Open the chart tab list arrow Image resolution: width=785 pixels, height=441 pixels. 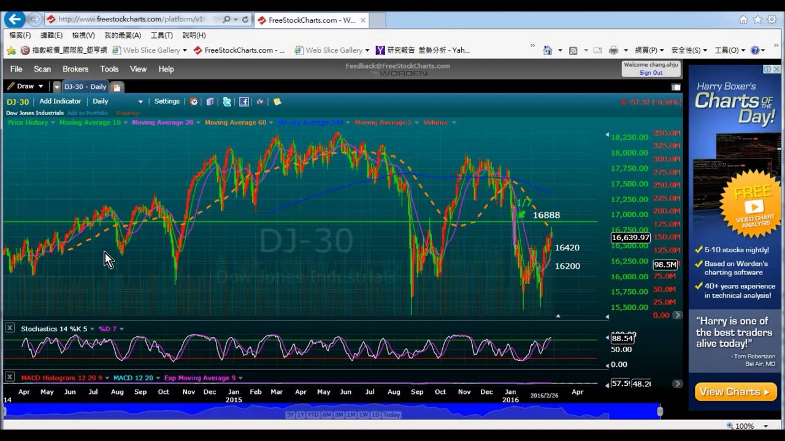coord(57,87)
